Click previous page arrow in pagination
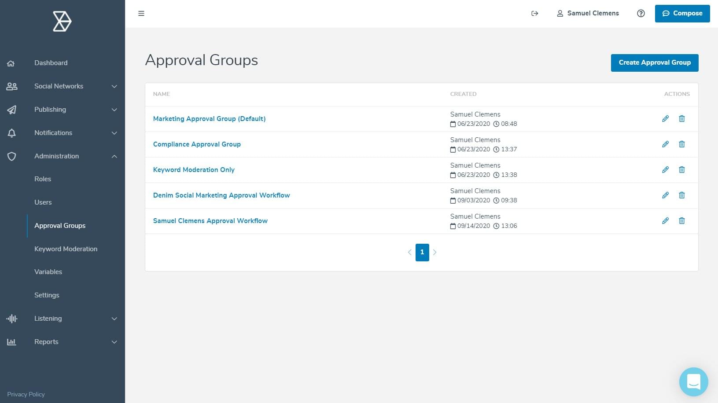This screenshot has width=718, height=403. [409, 253]
